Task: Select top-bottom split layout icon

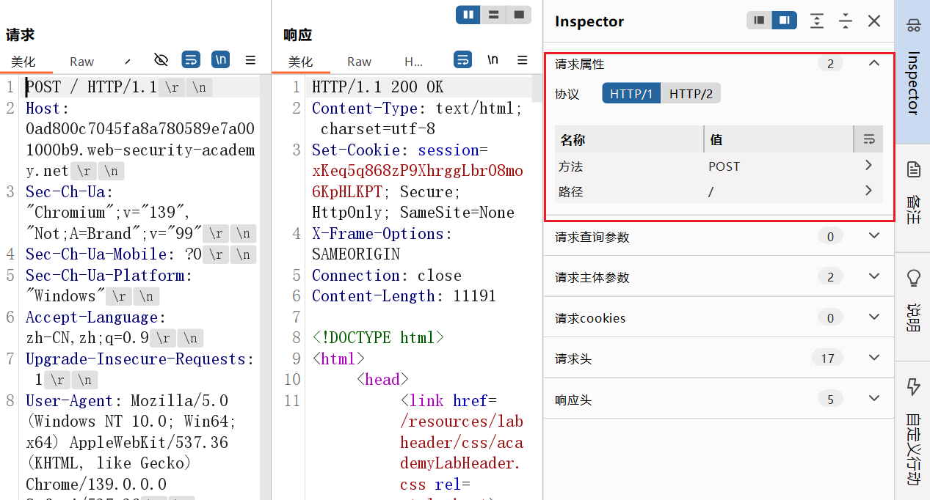Action: [493, 15]
